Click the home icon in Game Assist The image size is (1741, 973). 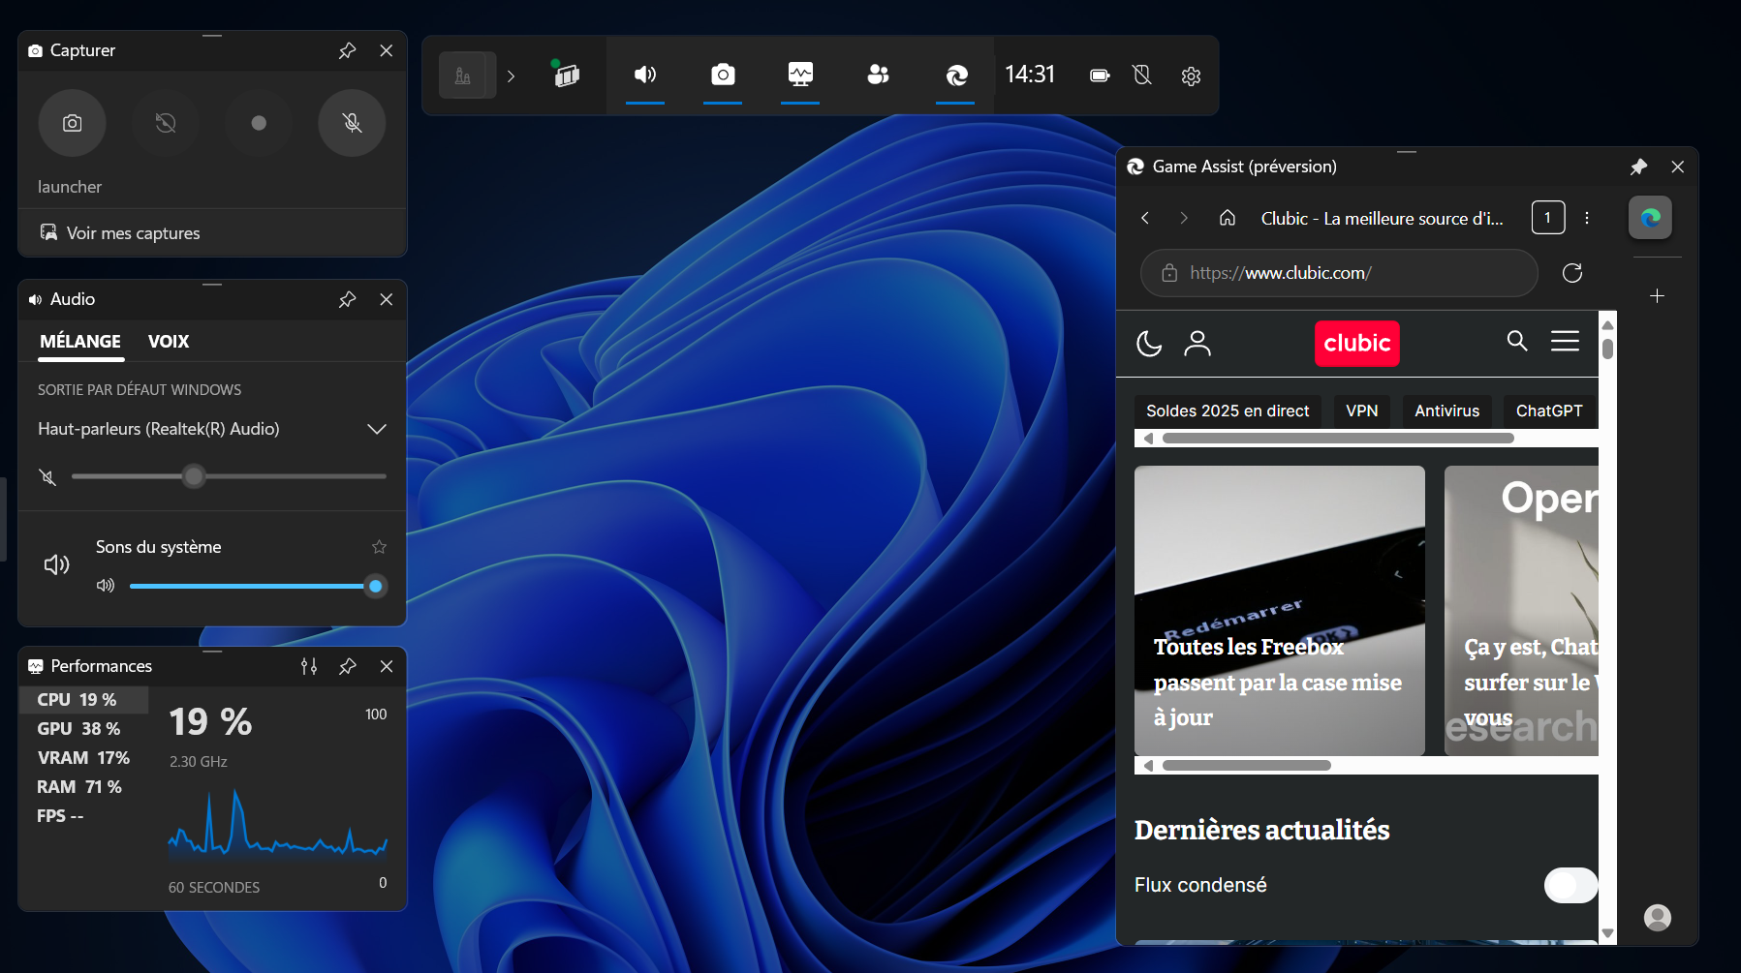1227,218
